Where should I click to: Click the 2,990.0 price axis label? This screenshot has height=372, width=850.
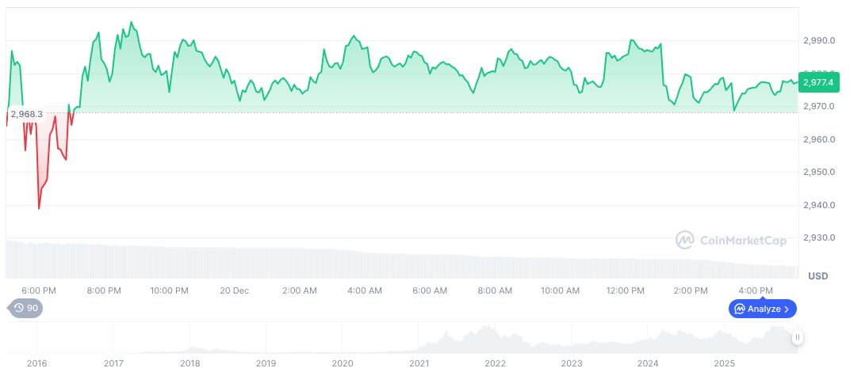[818, 40]
